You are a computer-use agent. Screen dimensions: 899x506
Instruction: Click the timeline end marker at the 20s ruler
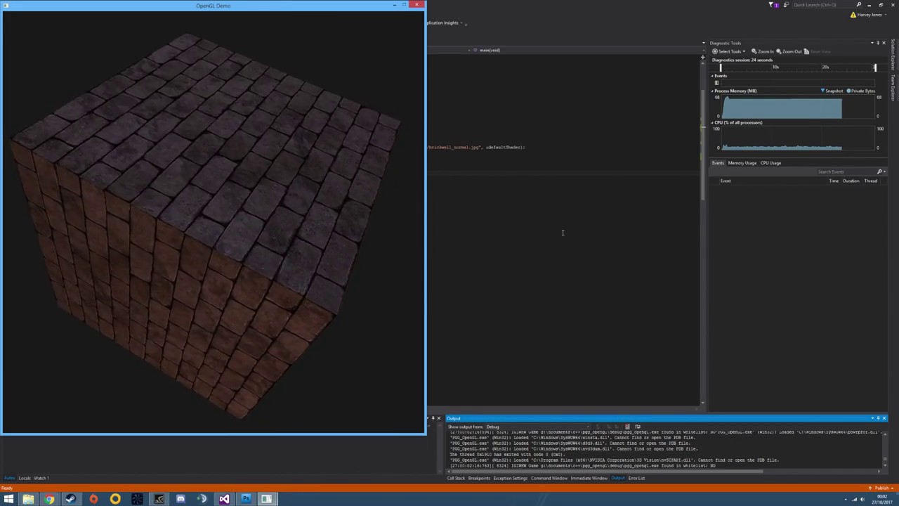pyautogui.click(x=874, y=67)
